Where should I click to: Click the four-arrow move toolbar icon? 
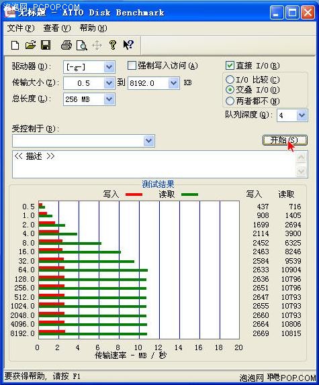(x=97, y=46)
